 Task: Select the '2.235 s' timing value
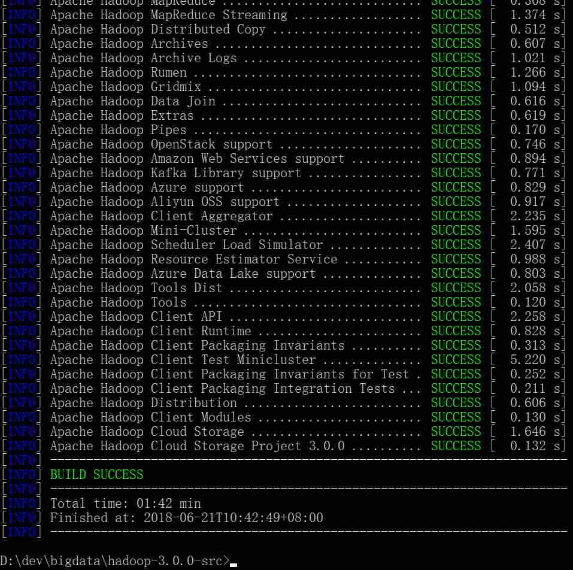[x=535, y=216]
